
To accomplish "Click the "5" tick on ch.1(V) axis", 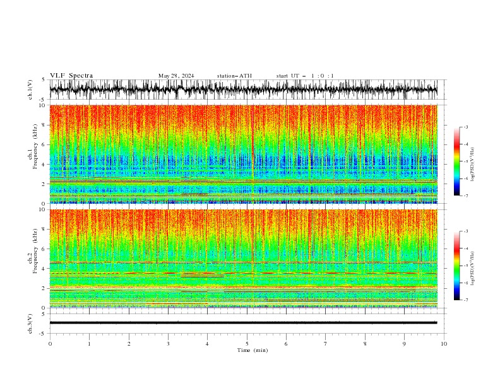I will (44, 79).
